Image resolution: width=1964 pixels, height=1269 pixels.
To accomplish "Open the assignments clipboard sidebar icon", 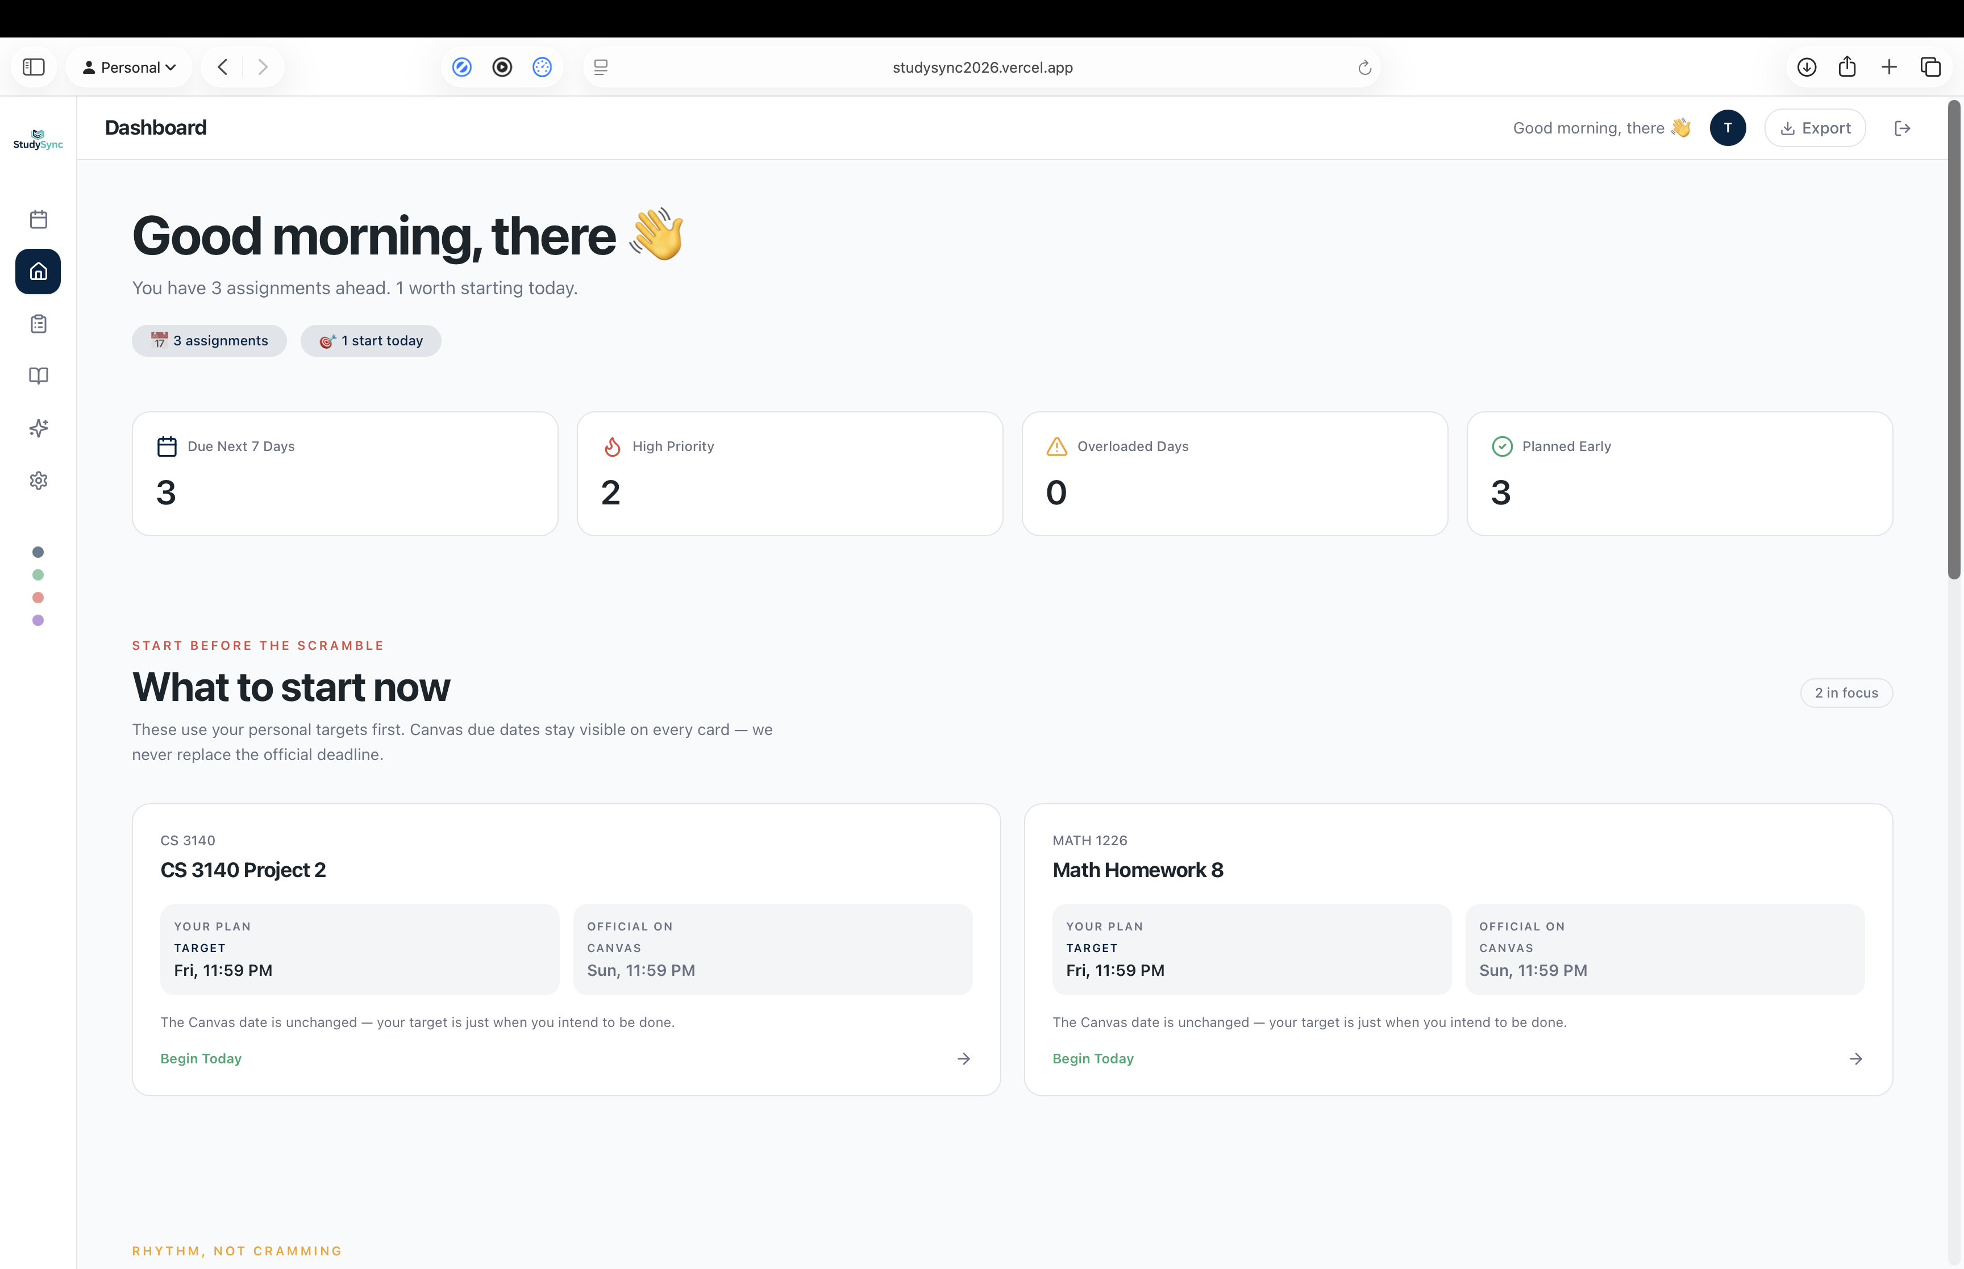I will click(x=38, y=324).
